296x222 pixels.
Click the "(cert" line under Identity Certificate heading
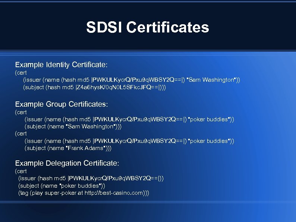point(21,73)
